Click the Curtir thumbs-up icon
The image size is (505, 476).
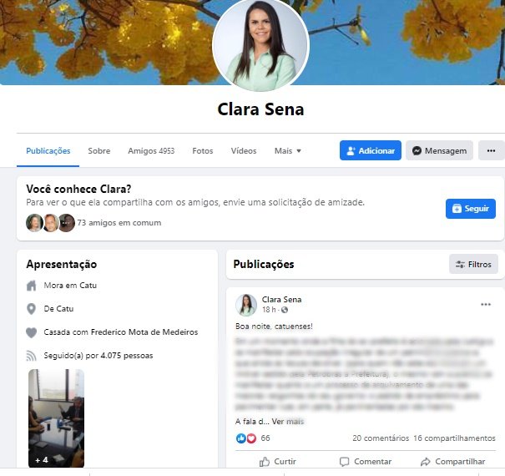point(265,462)
